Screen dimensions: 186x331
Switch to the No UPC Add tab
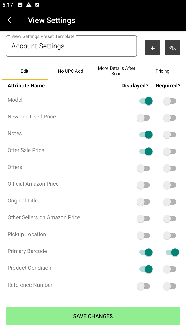pos(71,71)
